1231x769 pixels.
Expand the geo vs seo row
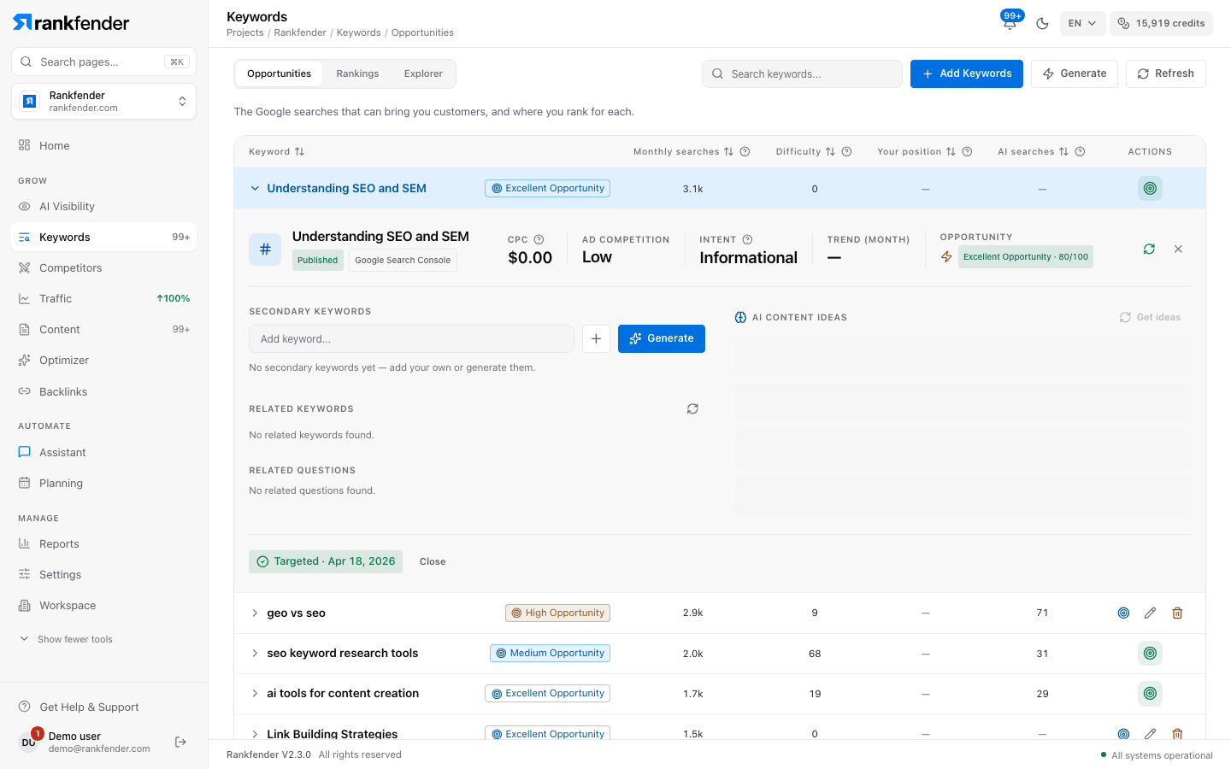point(255,613)
